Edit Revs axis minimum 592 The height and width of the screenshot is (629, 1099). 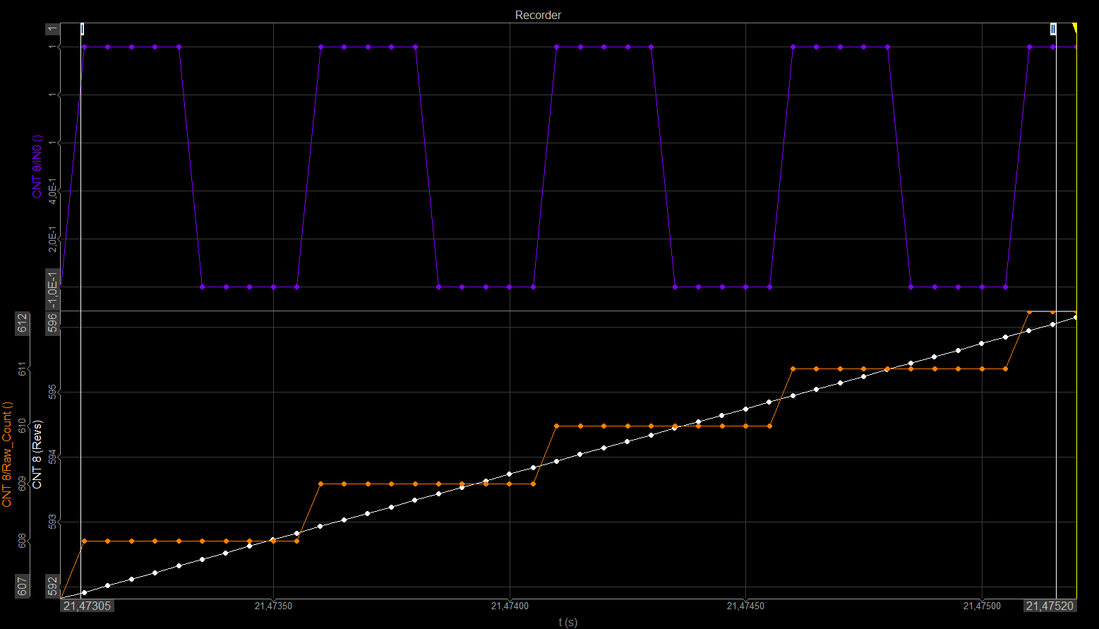coord(52,587)
